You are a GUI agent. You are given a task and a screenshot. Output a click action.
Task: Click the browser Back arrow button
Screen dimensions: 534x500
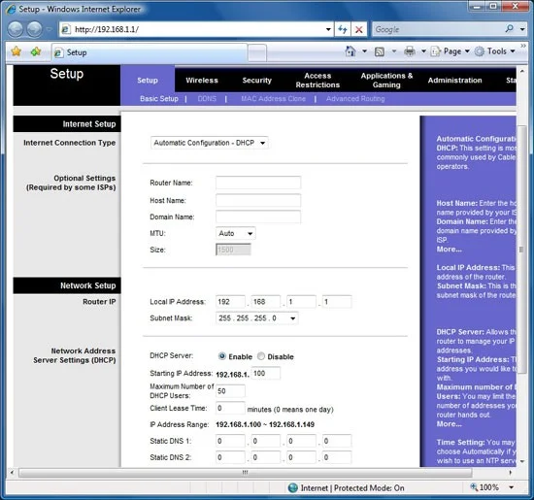pyautogui.click(x=16, y=29)
